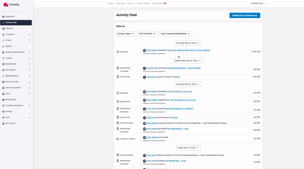Open the All Item Types dropdown
This screenshot has height=169, width=304.
(x=126, y=34)
